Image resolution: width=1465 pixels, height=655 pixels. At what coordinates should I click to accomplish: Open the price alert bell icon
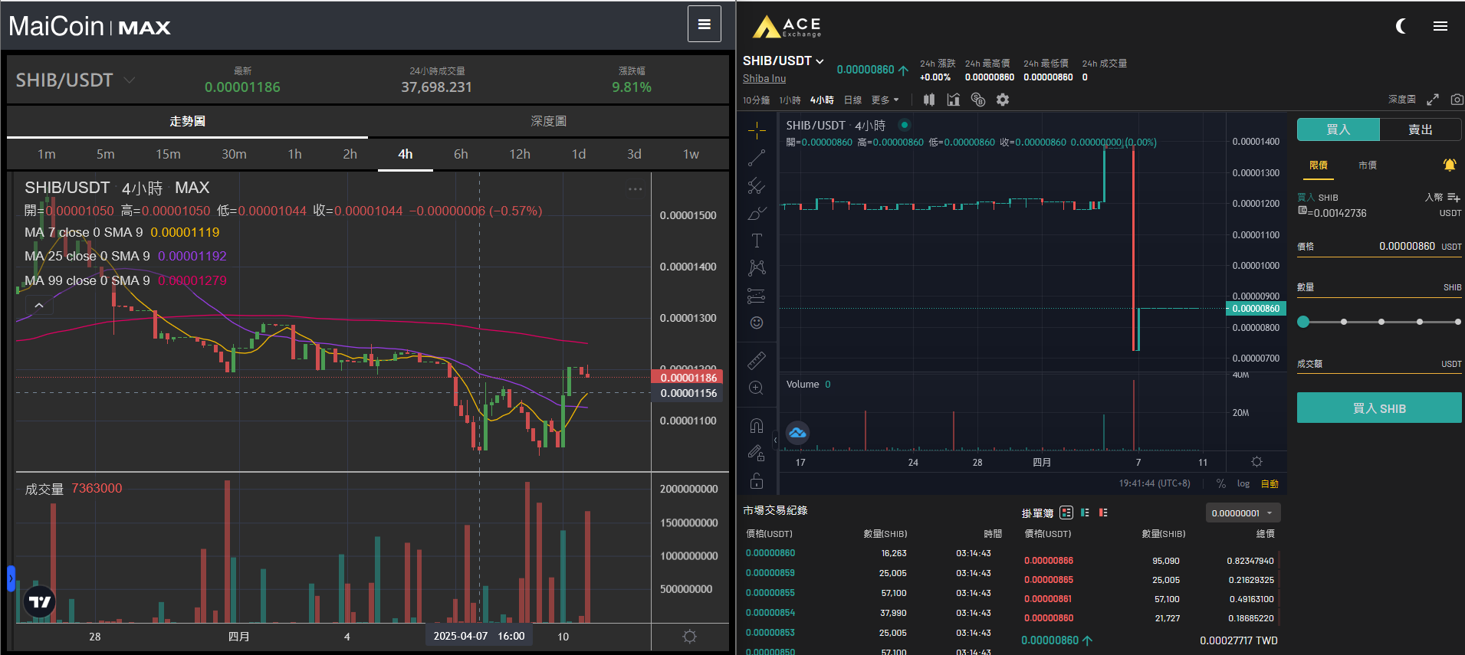tap(1449, 165)
